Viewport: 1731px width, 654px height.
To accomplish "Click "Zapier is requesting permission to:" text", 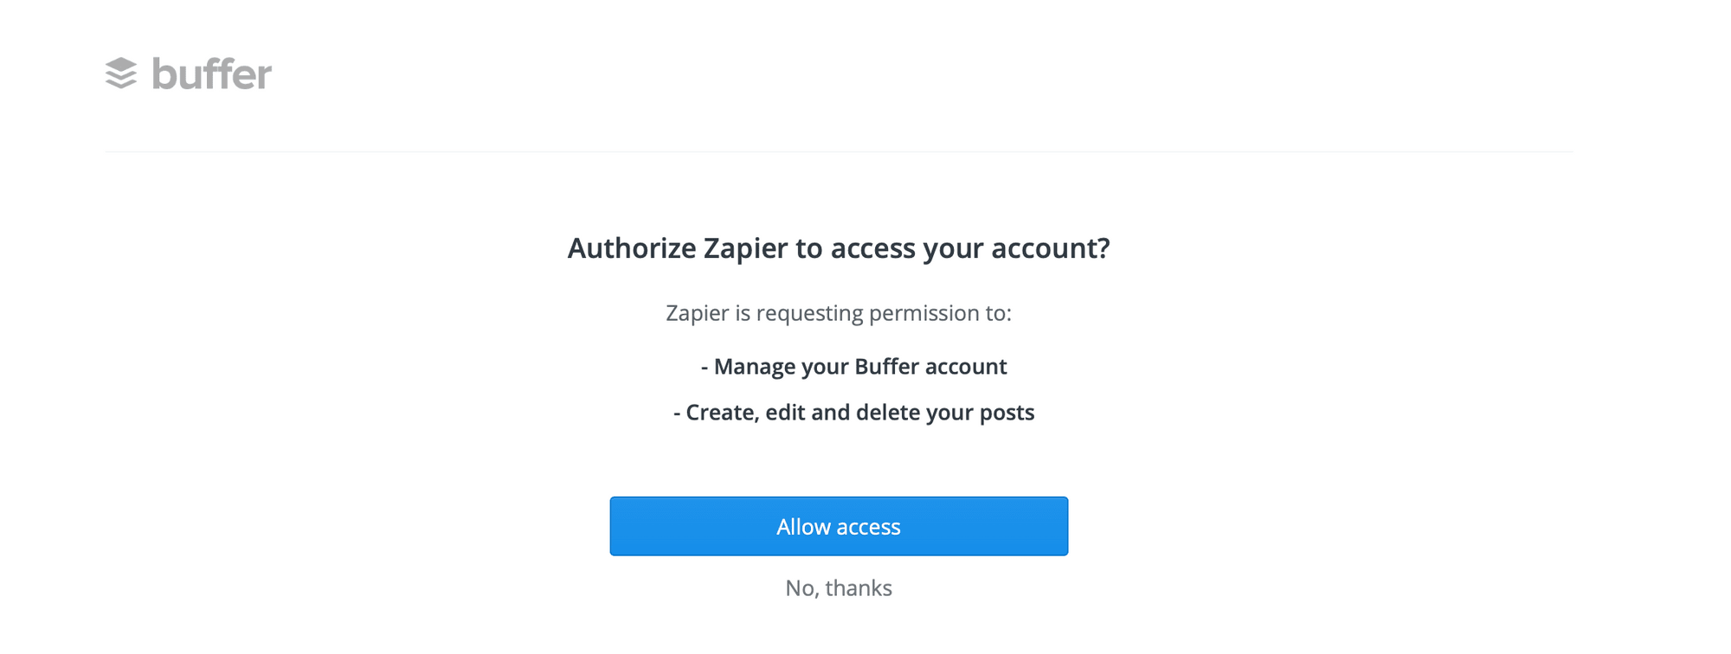I will pos(838,313).
